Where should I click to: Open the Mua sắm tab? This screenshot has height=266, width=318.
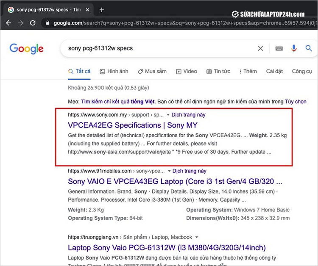tap(152, 71)
